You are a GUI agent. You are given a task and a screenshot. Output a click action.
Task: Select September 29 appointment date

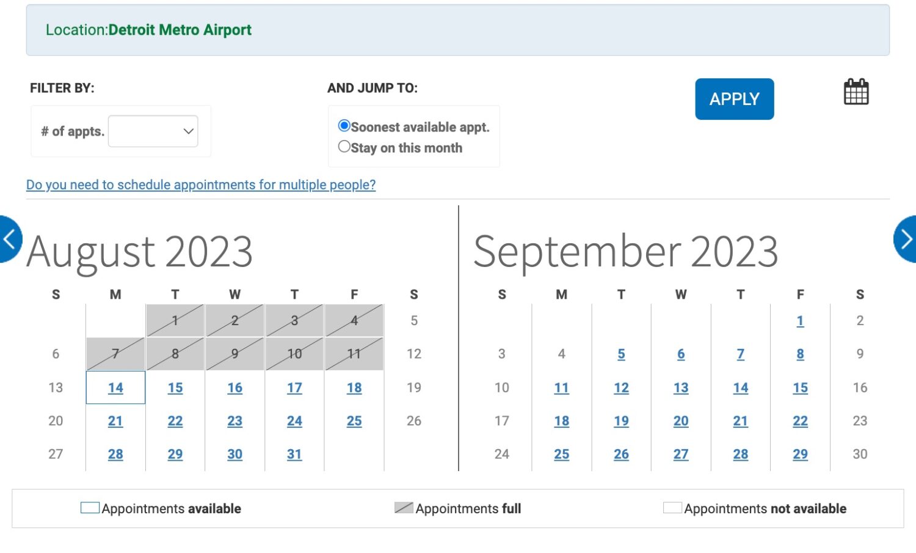tap(800, 455)
